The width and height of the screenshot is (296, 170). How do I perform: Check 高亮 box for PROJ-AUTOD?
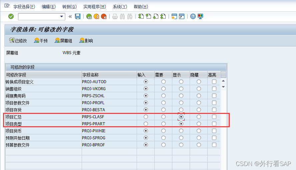[x=214, y=82]
